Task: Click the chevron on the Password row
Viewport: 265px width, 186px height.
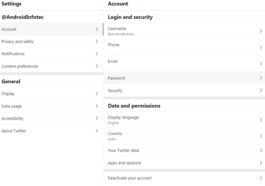Action: [x=261, y=78]
